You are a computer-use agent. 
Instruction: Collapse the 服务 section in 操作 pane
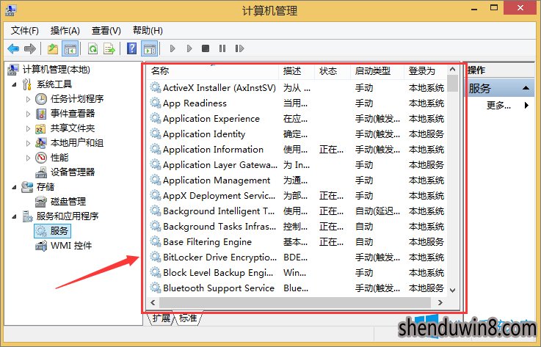pos(526,88)
